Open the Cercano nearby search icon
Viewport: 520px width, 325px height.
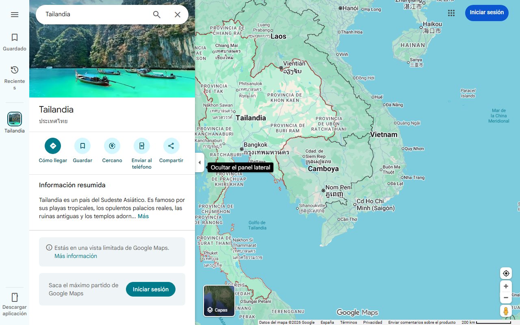click(112, 145)
